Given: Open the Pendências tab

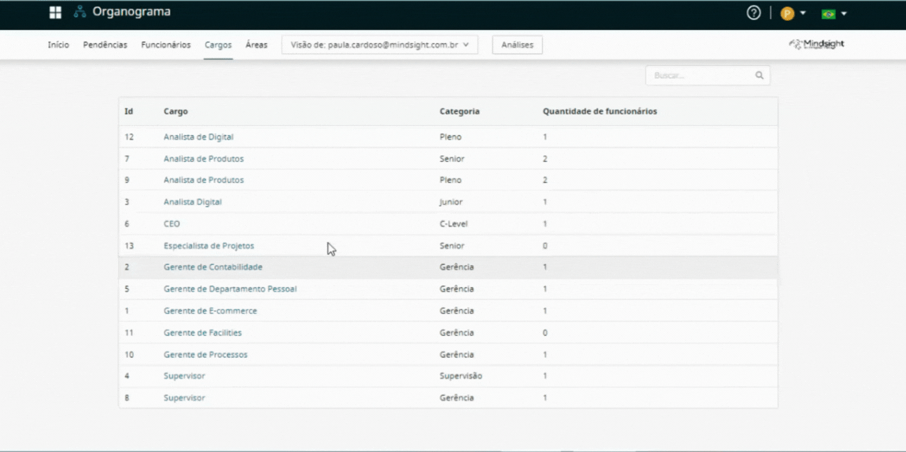Looking at the screenshot, I should click(105, 45).
